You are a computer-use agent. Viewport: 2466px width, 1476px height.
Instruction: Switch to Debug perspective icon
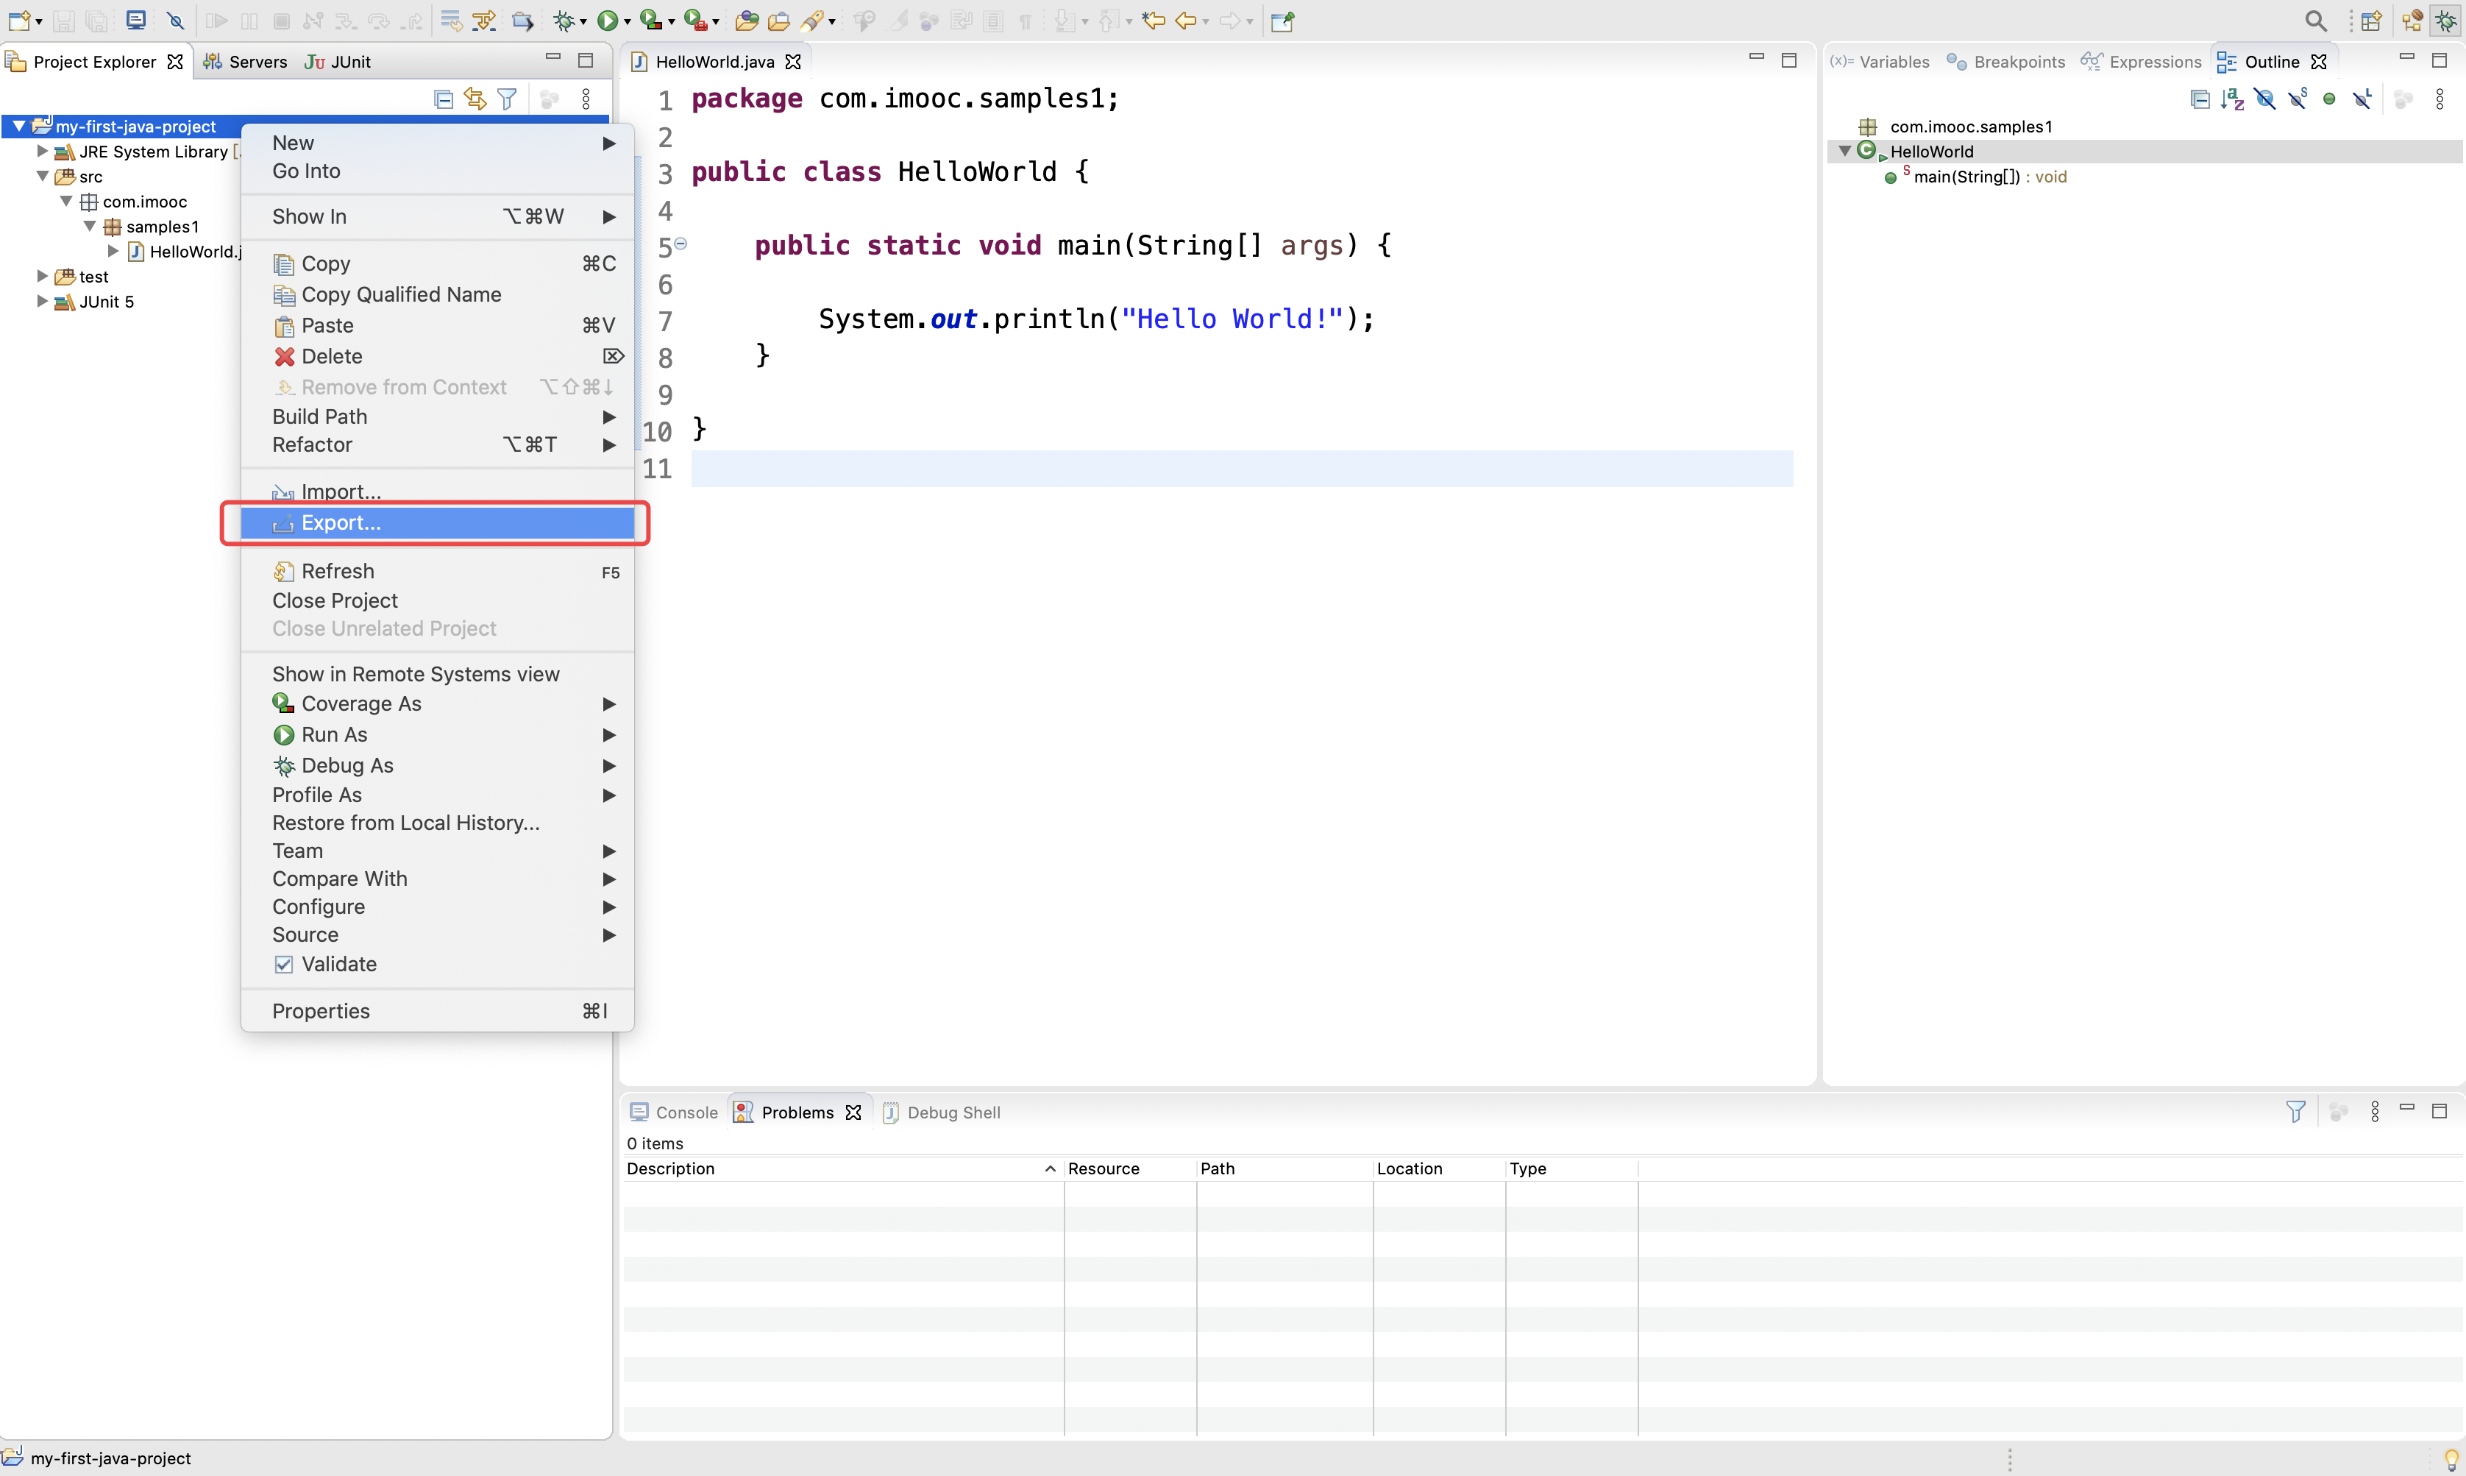(2446, 21)
